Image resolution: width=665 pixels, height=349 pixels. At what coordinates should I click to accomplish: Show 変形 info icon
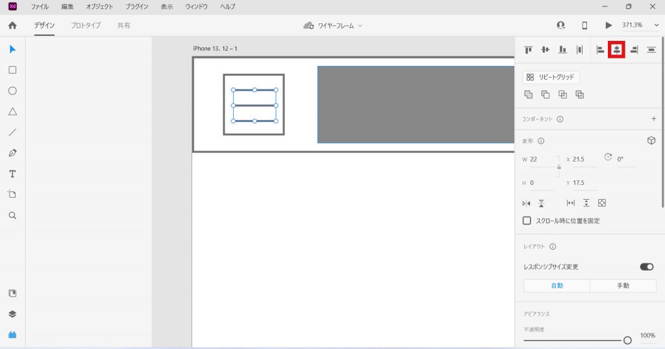tap(541, 141)
